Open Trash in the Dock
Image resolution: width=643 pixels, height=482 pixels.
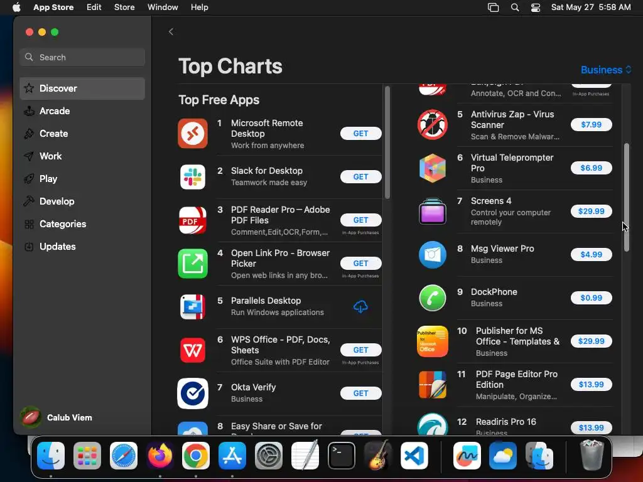(592, 455)
